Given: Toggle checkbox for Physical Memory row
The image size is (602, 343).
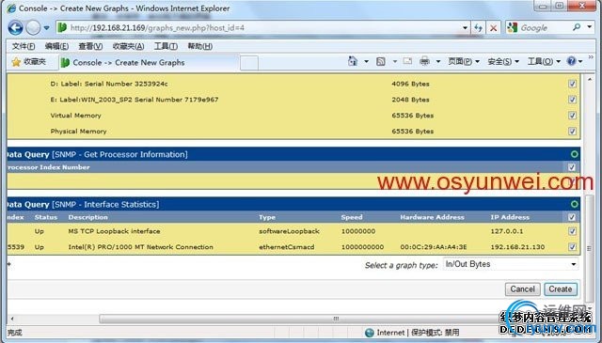Looking at the screenshot, I should 572,132.
